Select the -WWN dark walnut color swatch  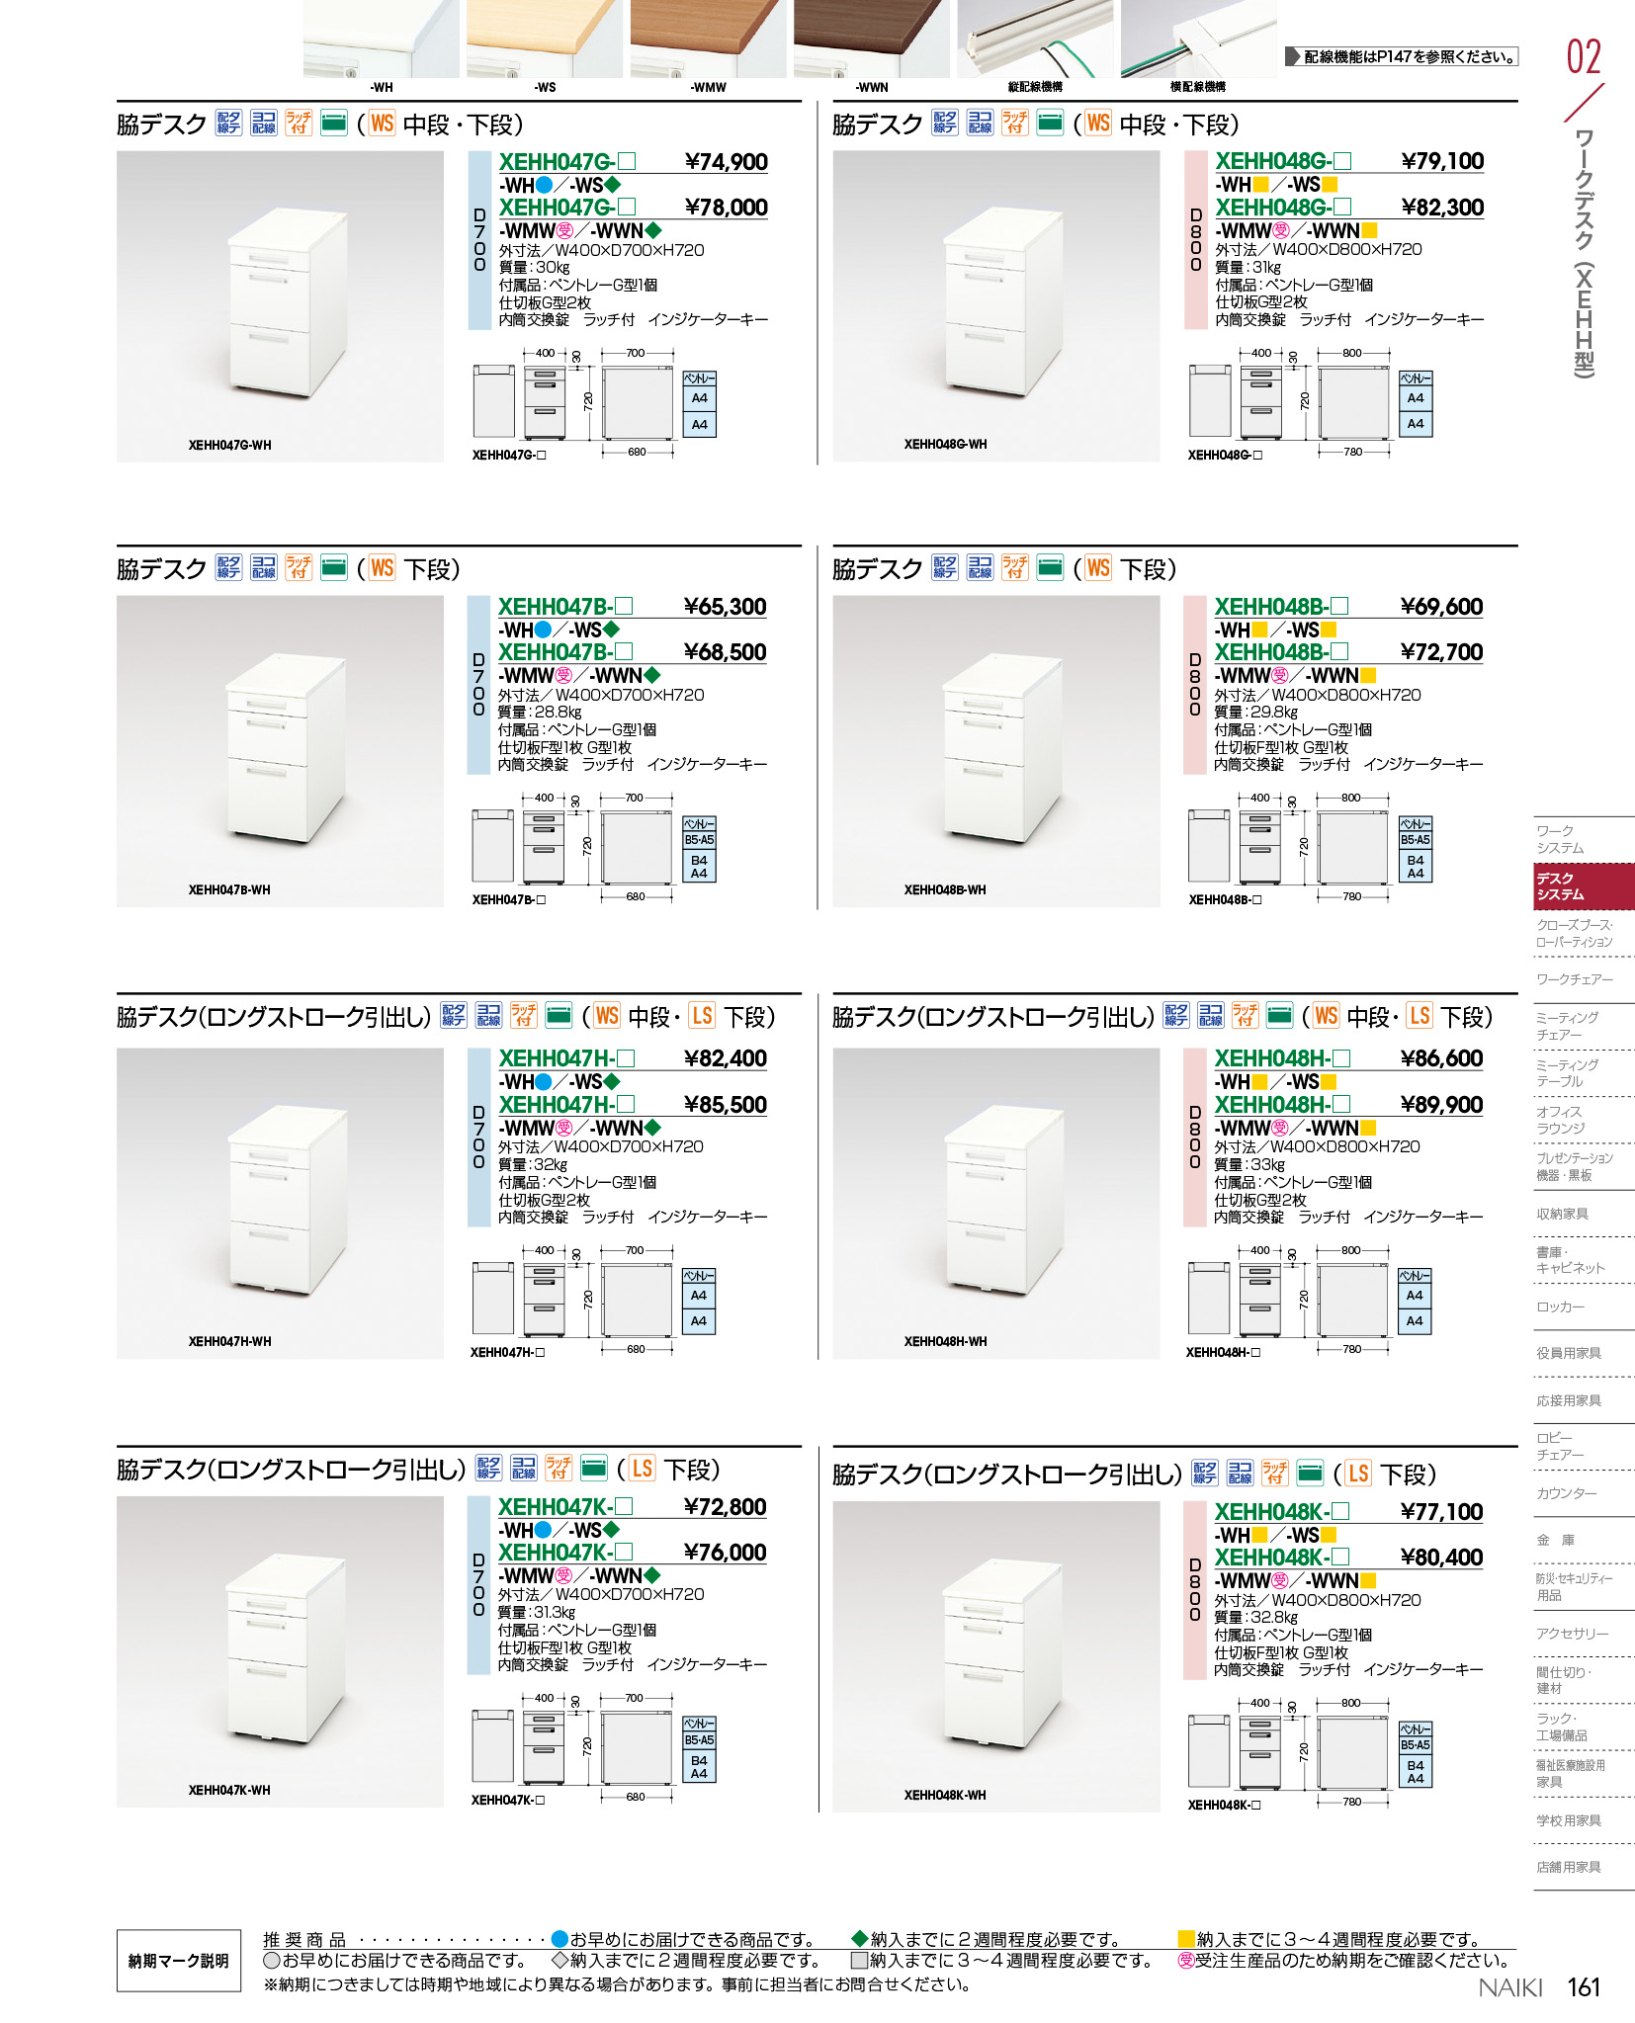871,40
